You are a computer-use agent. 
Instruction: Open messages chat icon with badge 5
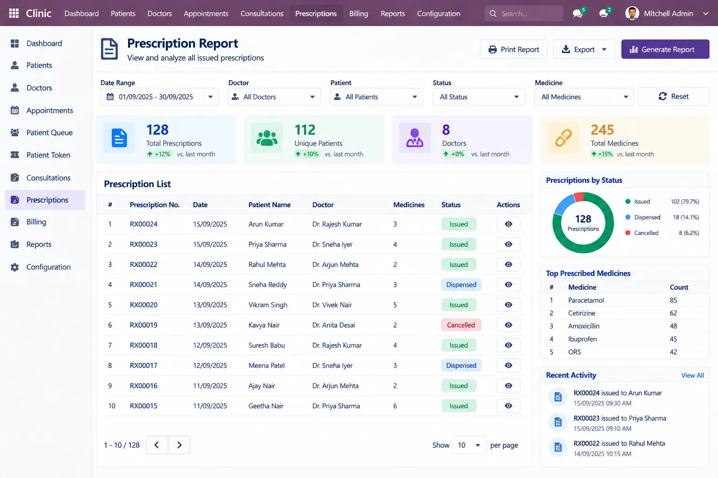(578, 13)
